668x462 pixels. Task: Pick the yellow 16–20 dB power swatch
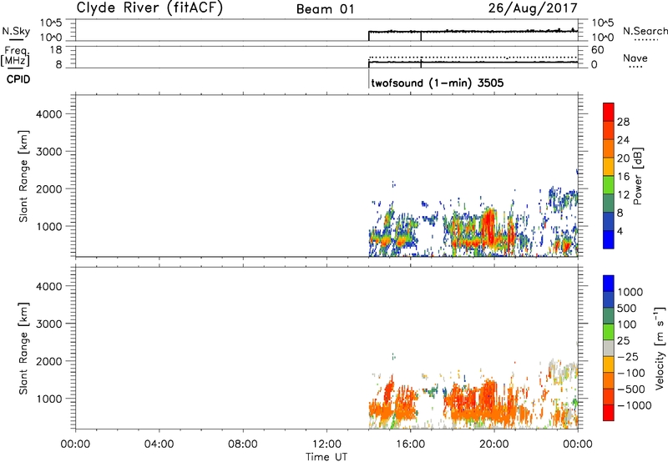609,166
